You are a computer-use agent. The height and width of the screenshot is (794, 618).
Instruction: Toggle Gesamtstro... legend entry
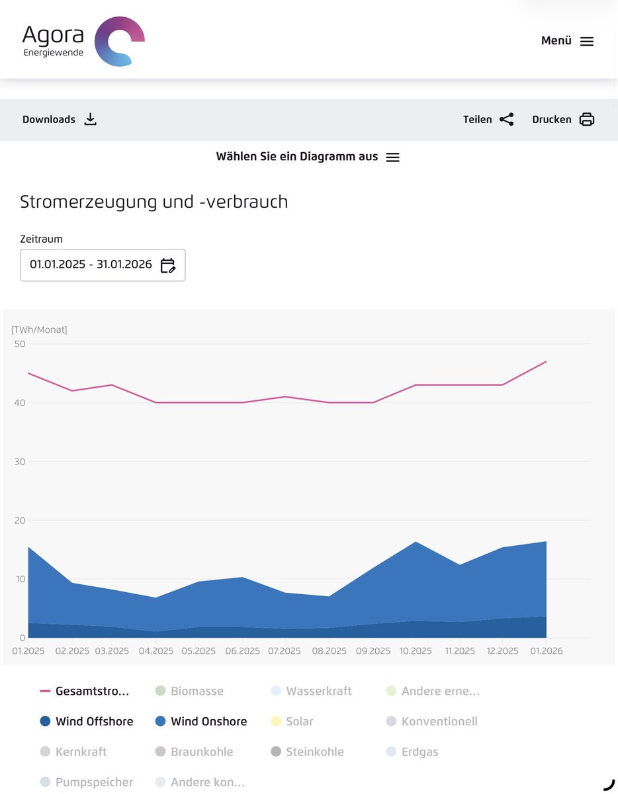(x=85, y=691)
